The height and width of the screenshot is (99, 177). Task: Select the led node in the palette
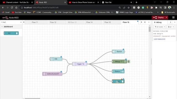point(11,33)
